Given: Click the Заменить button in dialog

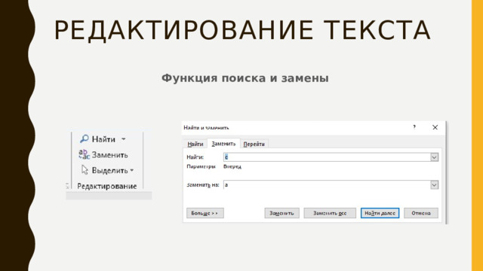Looking at the screenshot, I should click(x=281, y=213).
